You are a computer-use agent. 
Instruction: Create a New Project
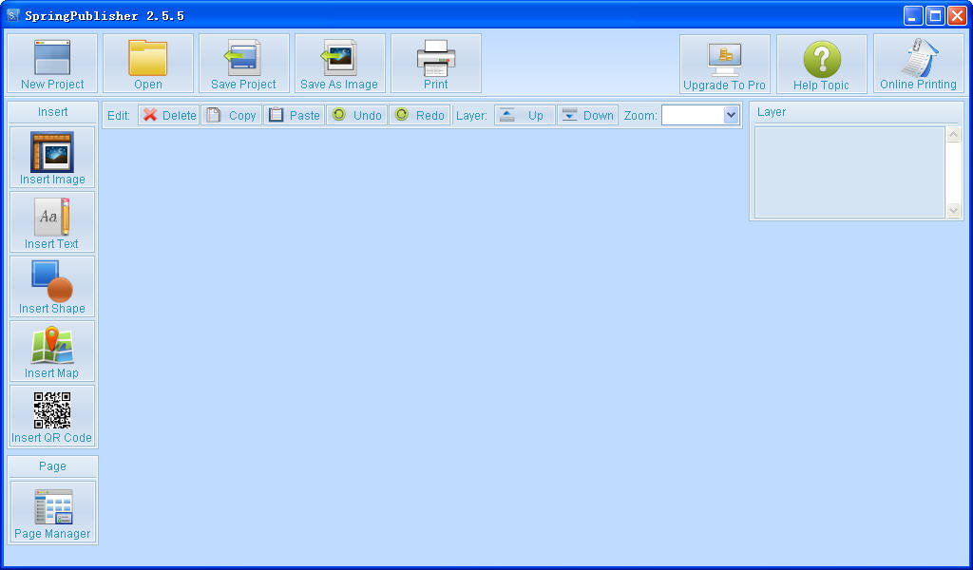(x=52, y=64)
